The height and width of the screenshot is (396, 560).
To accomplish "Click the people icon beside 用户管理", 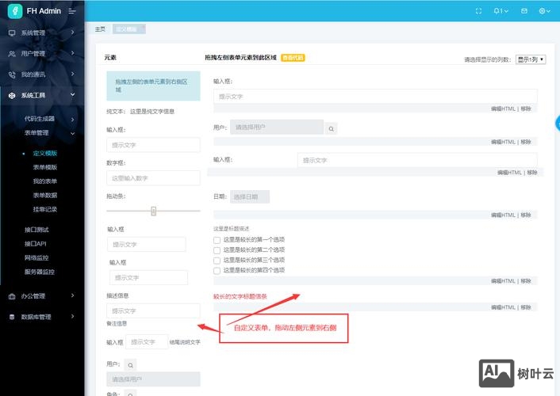I will 12,54.
